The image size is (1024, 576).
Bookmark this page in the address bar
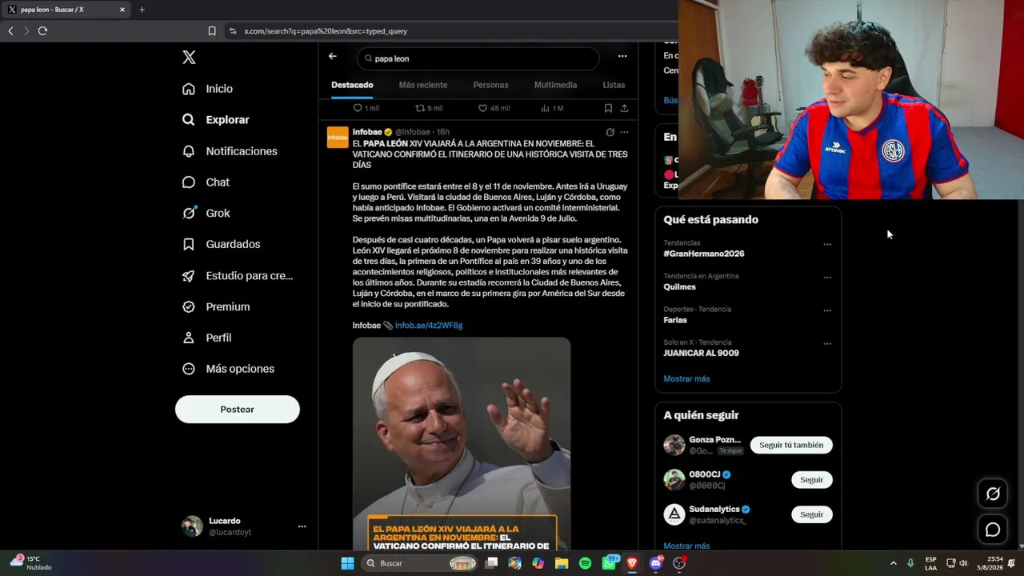point(212,31)
